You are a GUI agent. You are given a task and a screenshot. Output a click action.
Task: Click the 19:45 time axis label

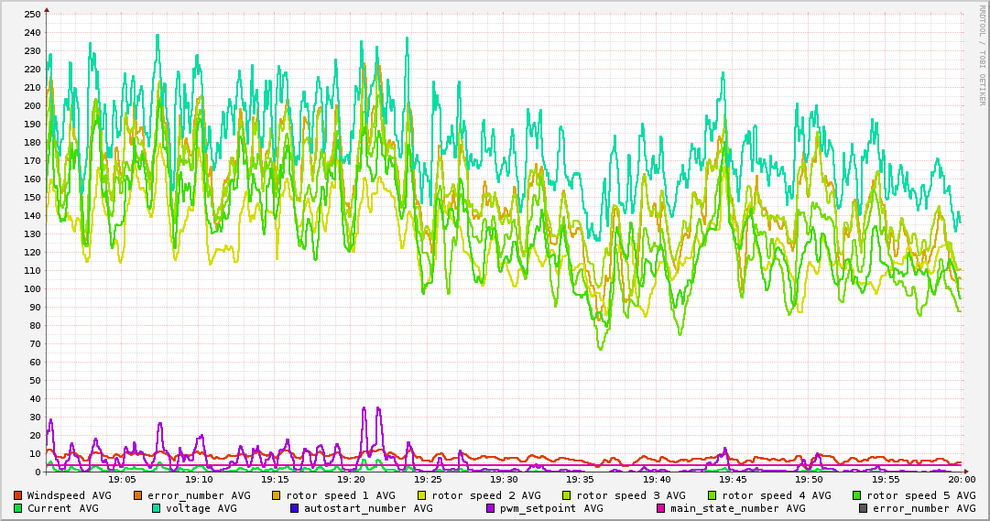coord(734,480)
